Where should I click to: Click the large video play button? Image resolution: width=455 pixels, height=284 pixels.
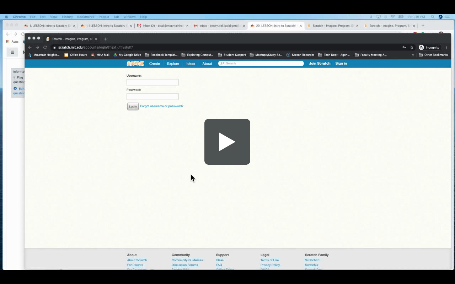click(227, 142)
